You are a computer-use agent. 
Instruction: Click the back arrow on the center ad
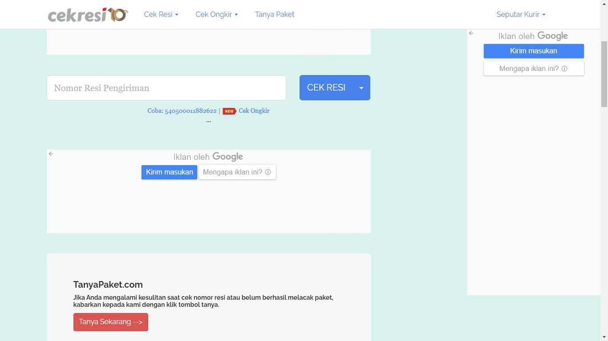(51, 154)
